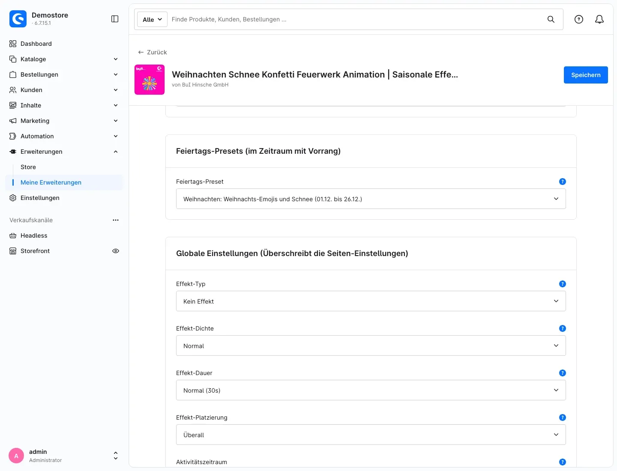Open the admin user menu chevron
The height and width of the screenshot is (471, 617).
[116, 456]
